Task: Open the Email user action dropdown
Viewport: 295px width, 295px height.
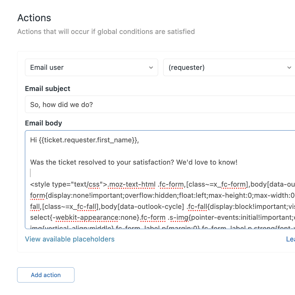Action: (x=92, y=67)
